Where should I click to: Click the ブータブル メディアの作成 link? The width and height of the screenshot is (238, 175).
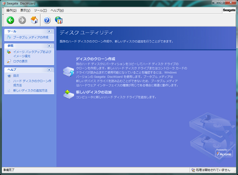coord(31,37)
